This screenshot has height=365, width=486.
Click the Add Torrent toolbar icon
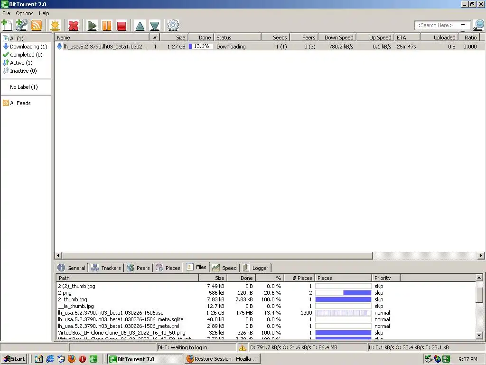7,25
